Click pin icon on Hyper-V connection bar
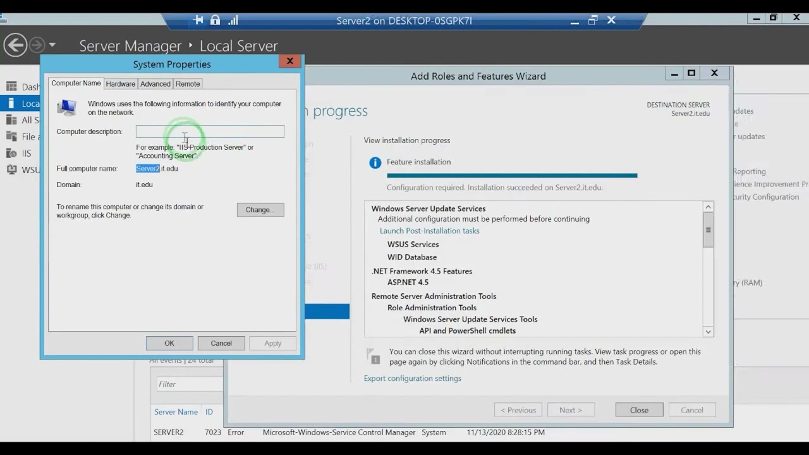This screenshot has width=809, height=455. 198,20
